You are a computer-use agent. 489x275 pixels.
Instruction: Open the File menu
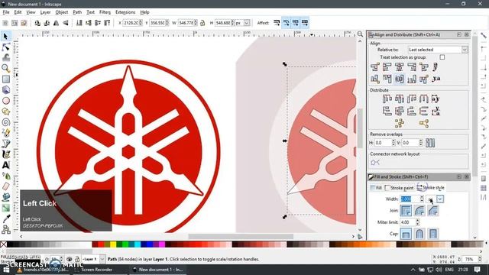click(x=6, y=12)
